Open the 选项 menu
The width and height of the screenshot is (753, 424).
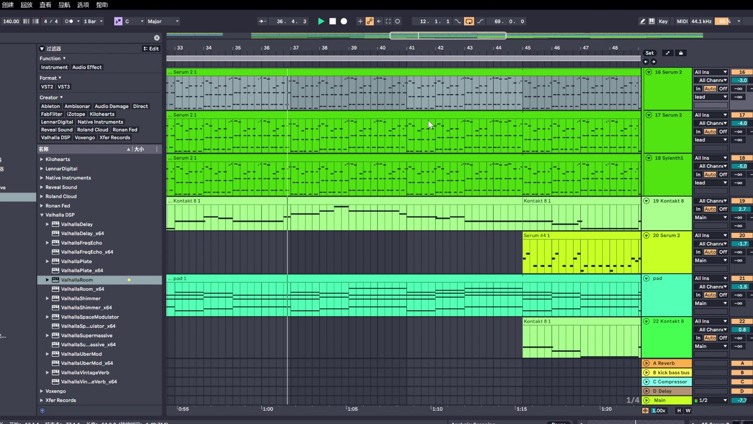click(x=83, y=5)
